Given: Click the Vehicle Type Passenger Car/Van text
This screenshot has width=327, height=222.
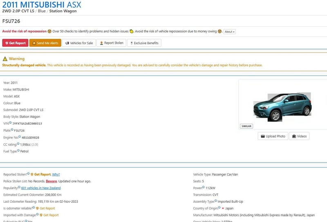Looking at the screenshot, I should tap(215, 174).
